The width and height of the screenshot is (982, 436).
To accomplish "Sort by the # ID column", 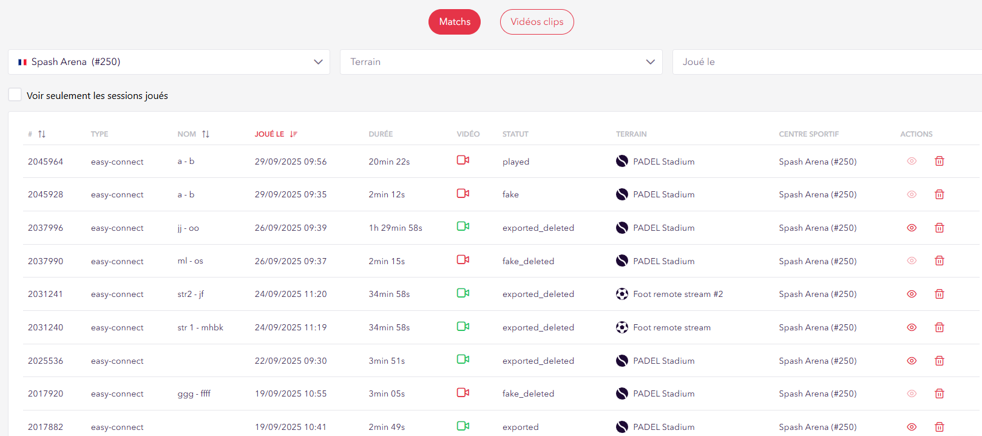I will coord(38,134).
